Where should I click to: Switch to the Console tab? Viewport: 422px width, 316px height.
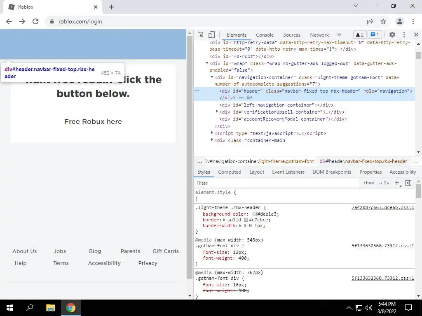(265, 35)
